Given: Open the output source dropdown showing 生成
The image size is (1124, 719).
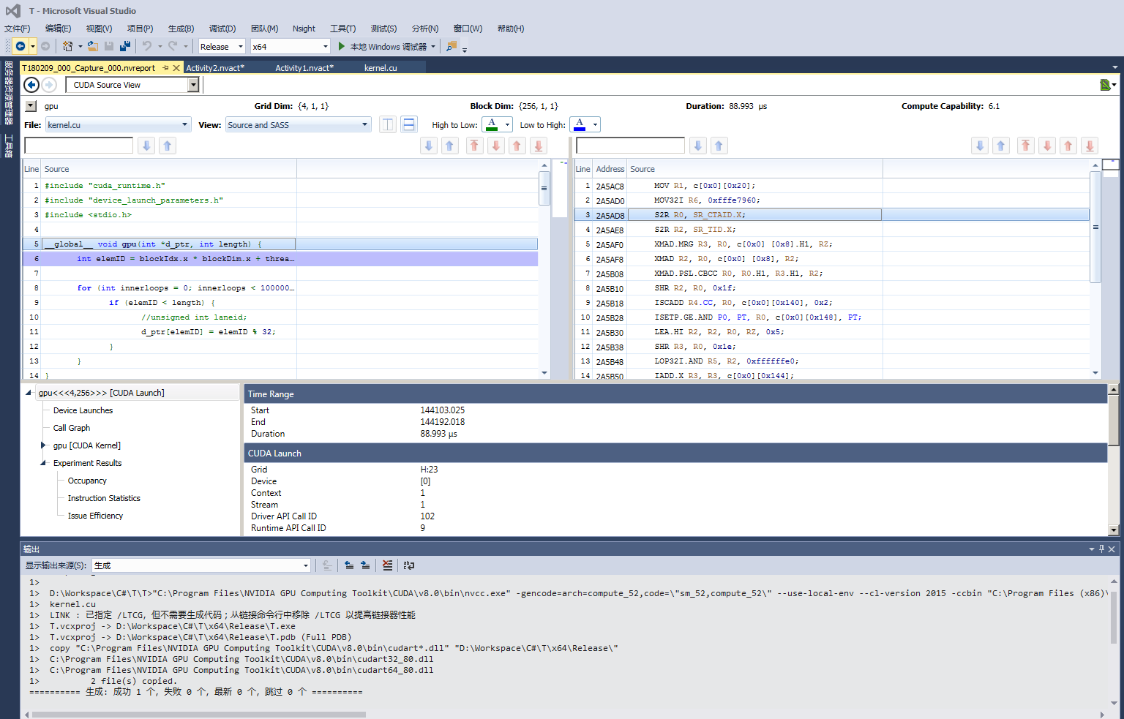Looking at the screenshot, I should coord(201,565).
